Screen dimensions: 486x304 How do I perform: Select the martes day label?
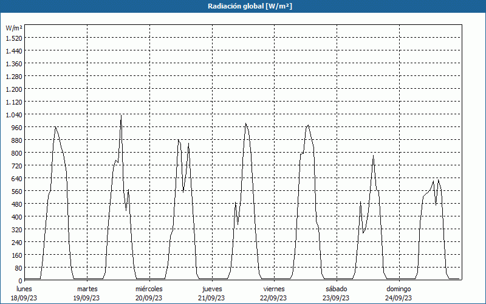click(87, 289)
